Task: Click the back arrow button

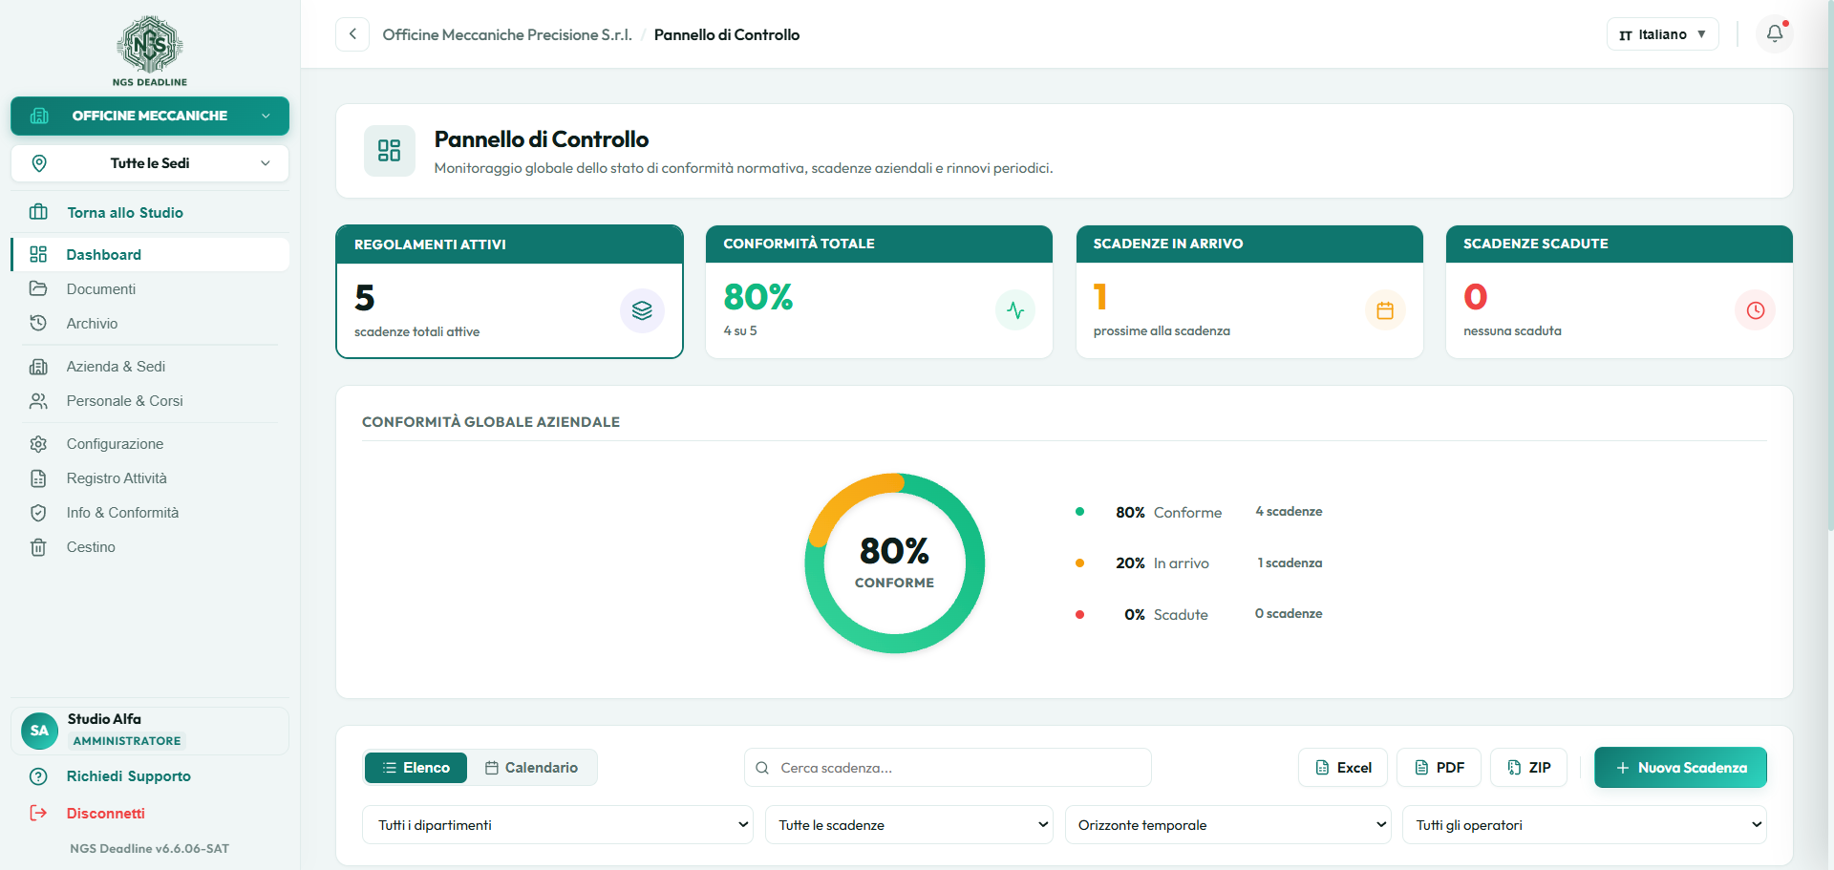Action: click(x=352, y=34)
